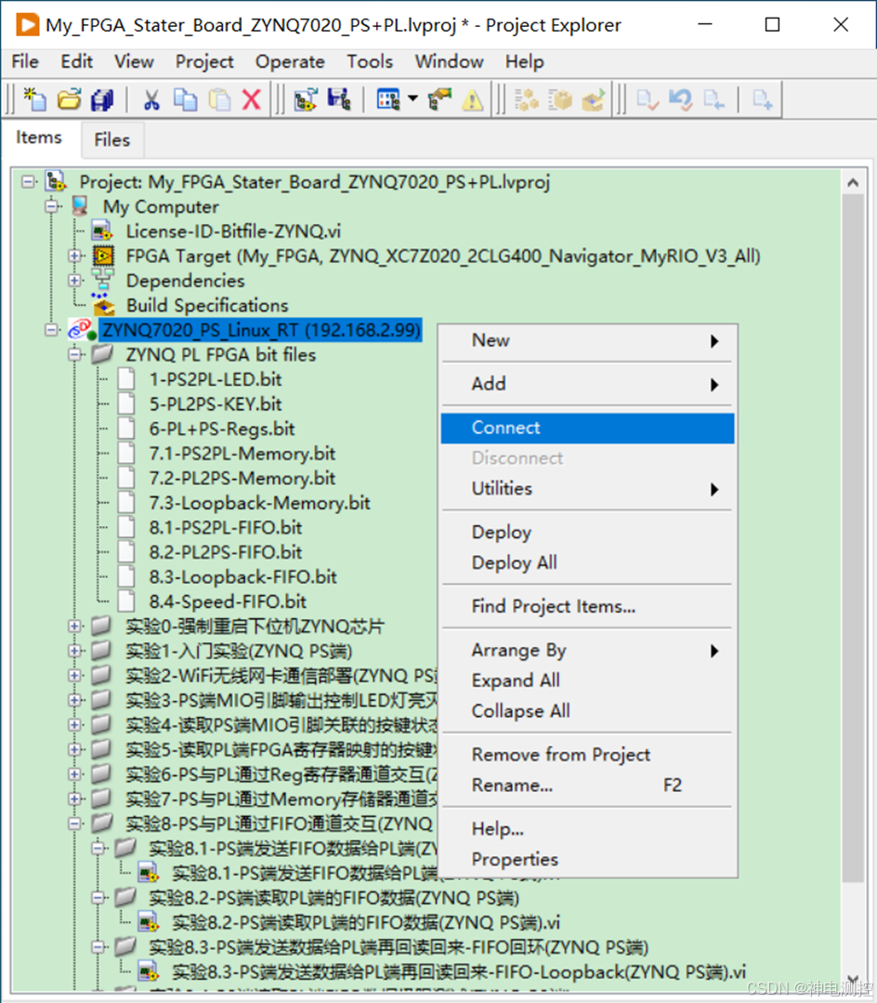Select Remove from Project
Screen dimensions: 877x1003
click(x=587, y=754)
